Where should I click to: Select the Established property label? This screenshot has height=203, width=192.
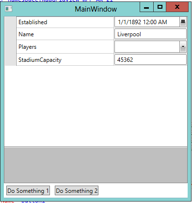coord(33,22)
